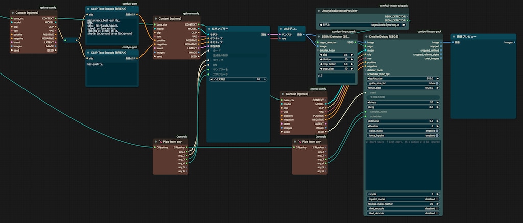Image resolution: width=523 pixels, height=223 pixels.
Task: Click the wildcard spec text area
Action: (403, 165)
